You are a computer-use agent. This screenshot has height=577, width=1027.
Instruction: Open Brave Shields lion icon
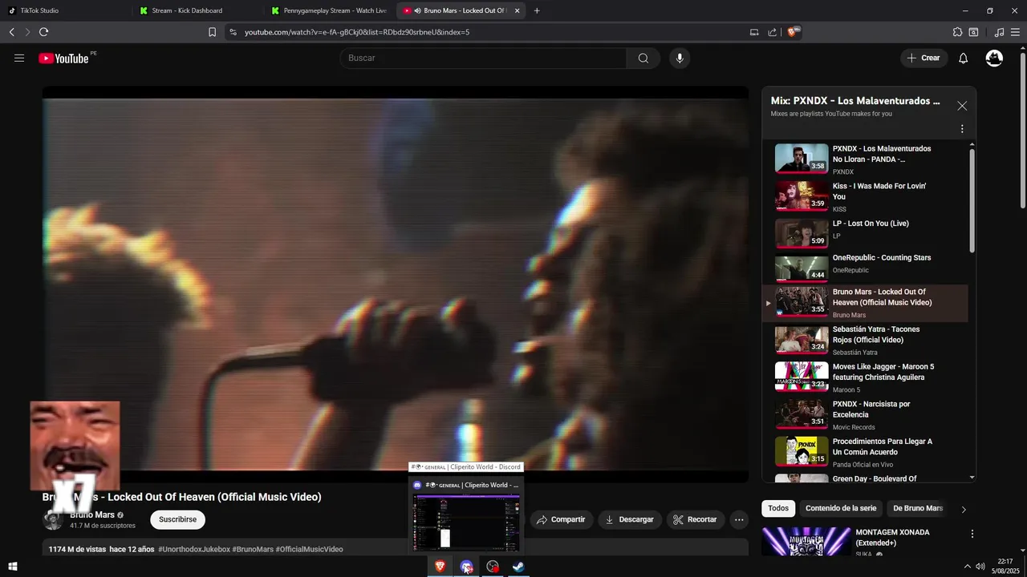click(792, 32)
